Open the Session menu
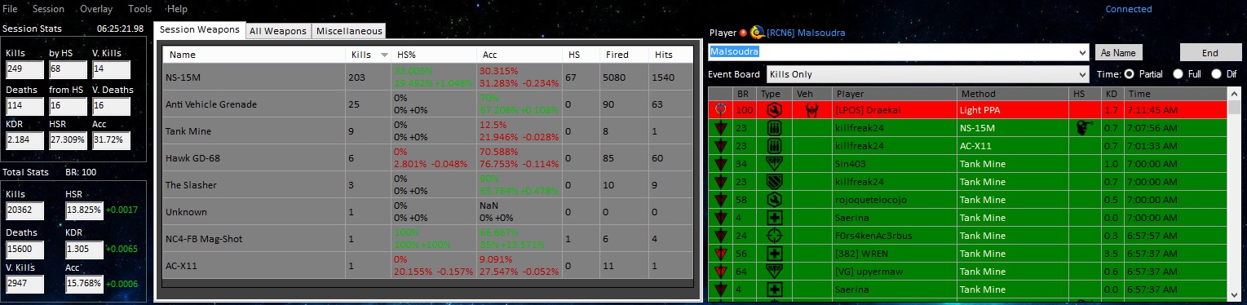Viewport: 1247px width, 305px height. (49, 9)
